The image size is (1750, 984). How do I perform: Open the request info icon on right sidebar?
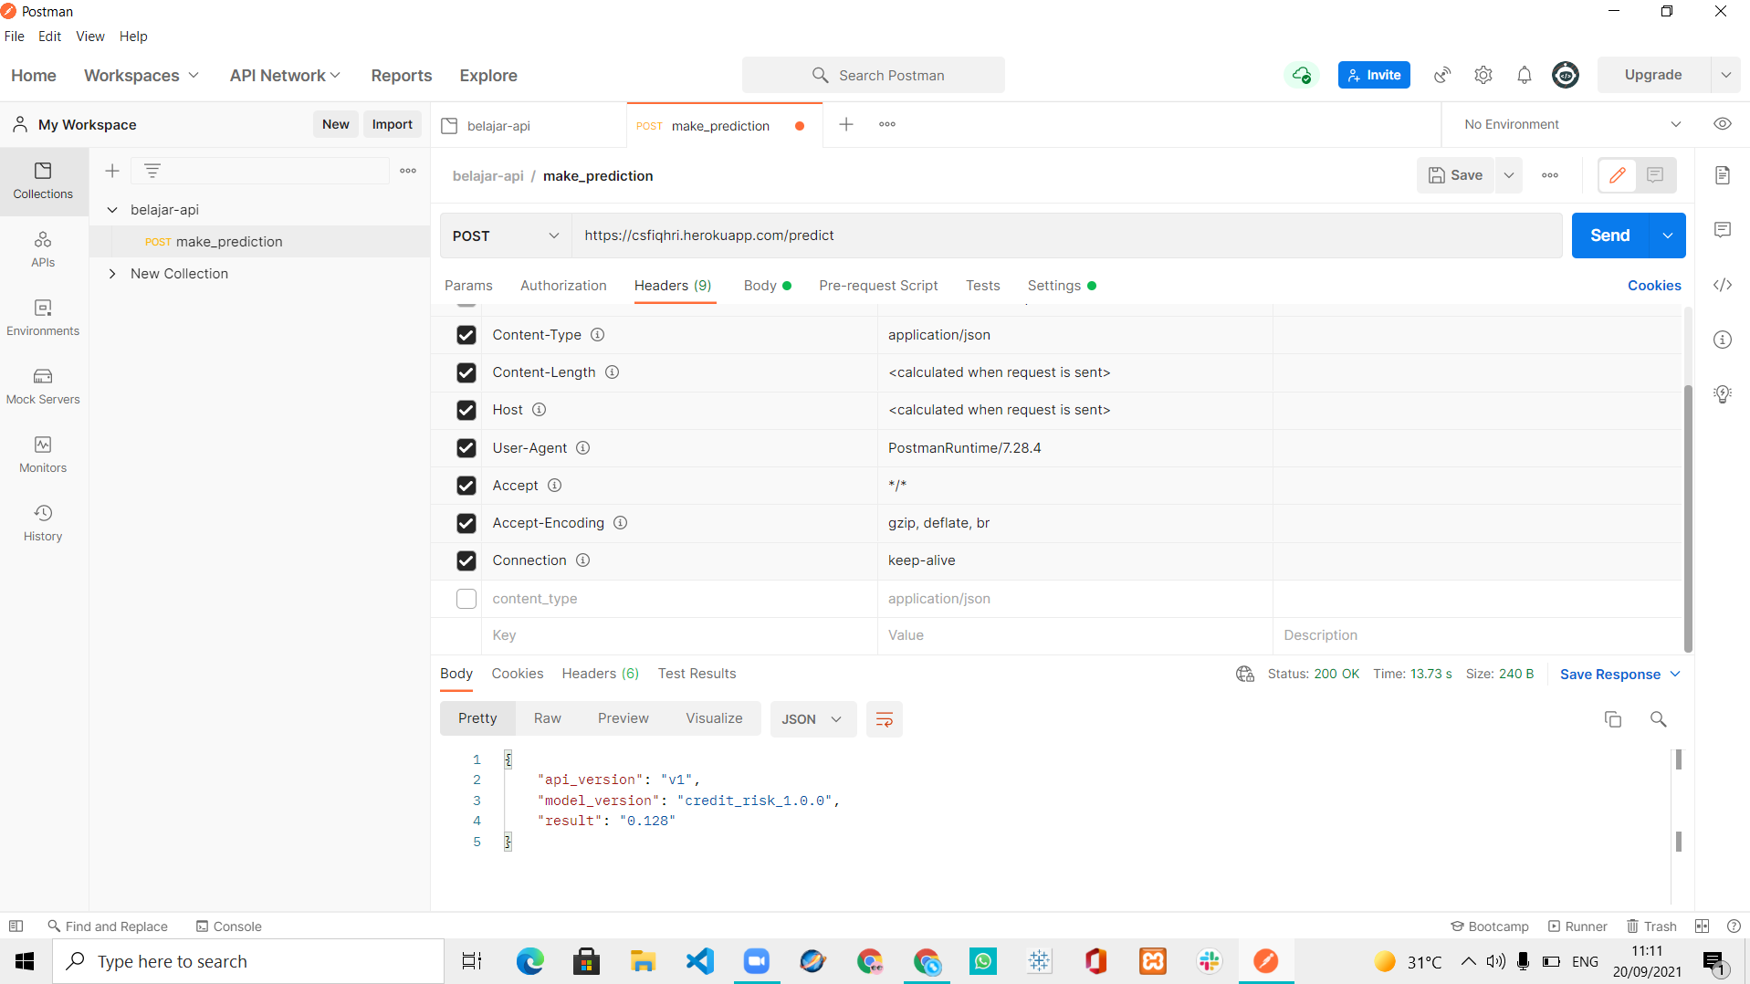1723,340
